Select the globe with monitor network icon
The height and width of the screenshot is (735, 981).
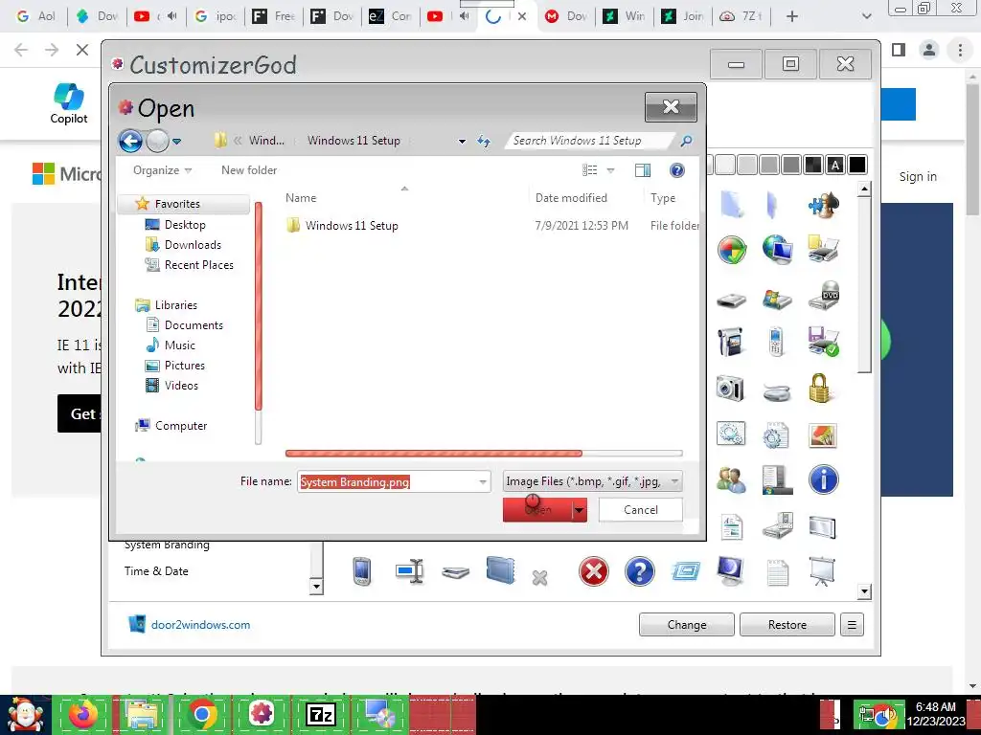coord(778,250)
